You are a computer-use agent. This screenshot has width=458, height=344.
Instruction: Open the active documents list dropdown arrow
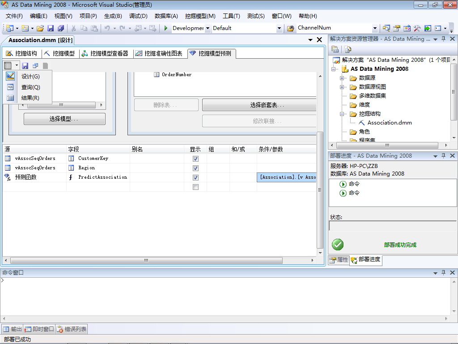coord(310,40)
